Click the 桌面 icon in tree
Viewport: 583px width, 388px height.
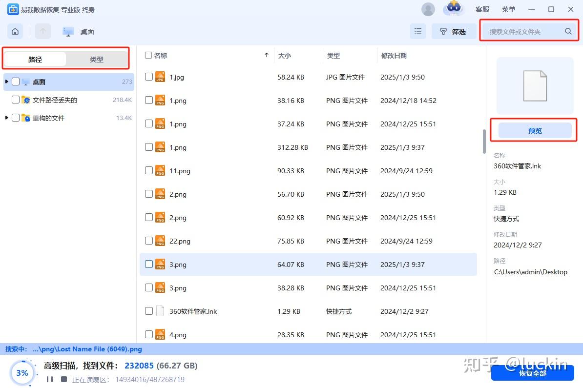click(26, 82)
